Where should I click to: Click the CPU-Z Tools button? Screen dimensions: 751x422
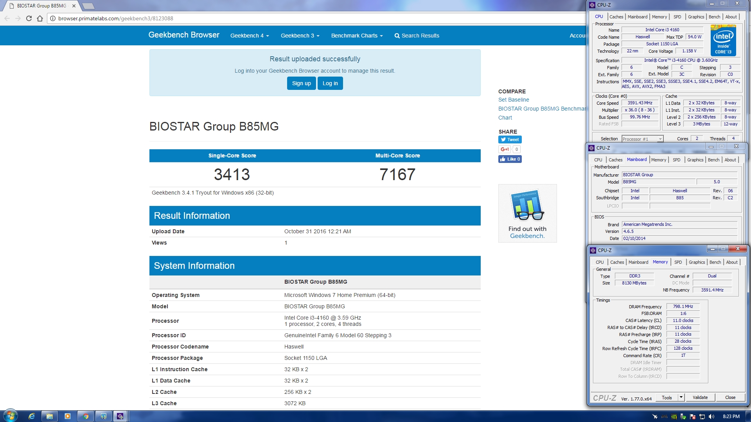pyautogui.click(x=667, y=397)
